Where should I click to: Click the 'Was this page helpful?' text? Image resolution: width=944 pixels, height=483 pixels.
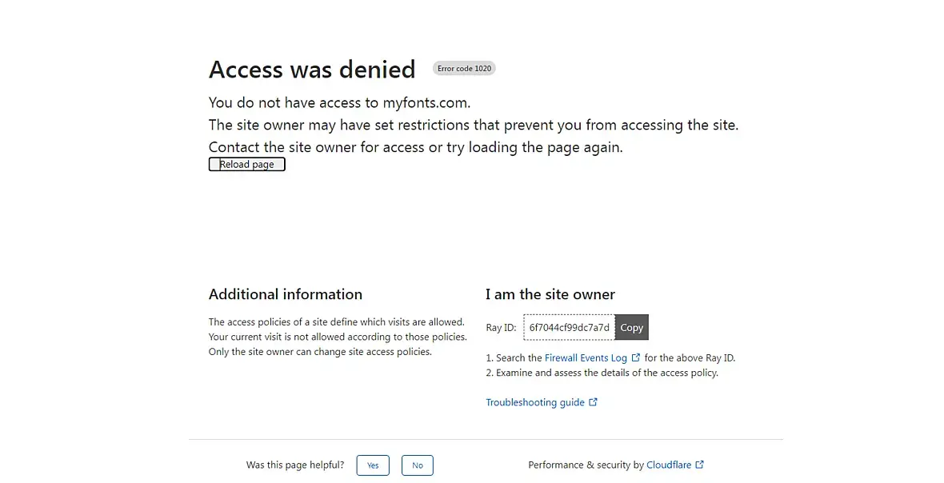(x=295, y=465)
